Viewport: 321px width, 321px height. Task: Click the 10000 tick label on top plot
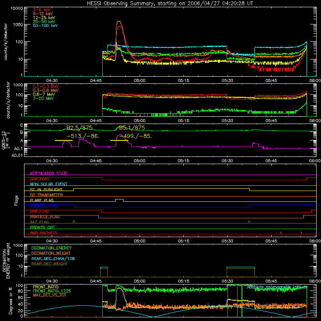tap(17, 8)
